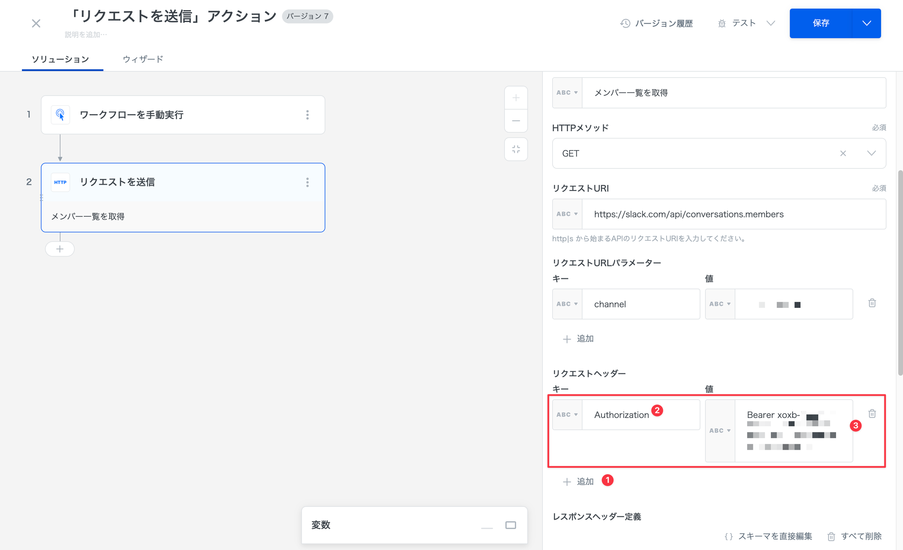Switch to the ウィザード tab
This screenshot has height=550, width=903.
(x=142, y=59)
